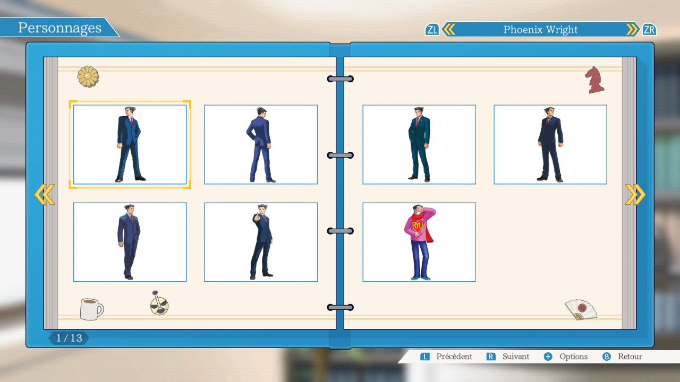This screenshot has height=382, width=680.
Task: Open the Phoenix back-view thumbnail
Action: [x=261, y=144]
